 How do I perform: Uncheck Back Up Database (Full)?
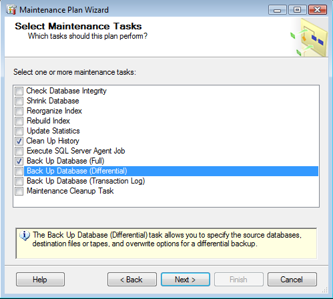click(x=19, y=161)
